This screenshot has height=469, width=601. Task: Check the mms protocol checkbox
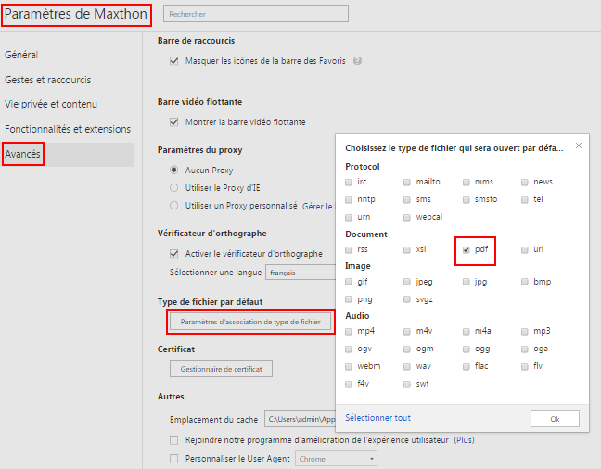coord(467,182)
